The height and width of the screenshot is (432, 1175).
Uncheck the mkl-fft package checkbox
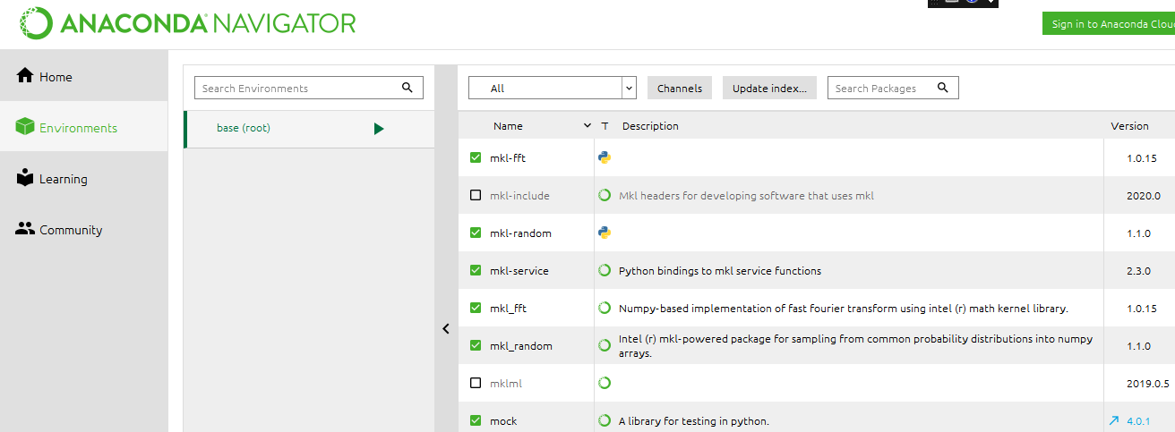coord(476,158)
